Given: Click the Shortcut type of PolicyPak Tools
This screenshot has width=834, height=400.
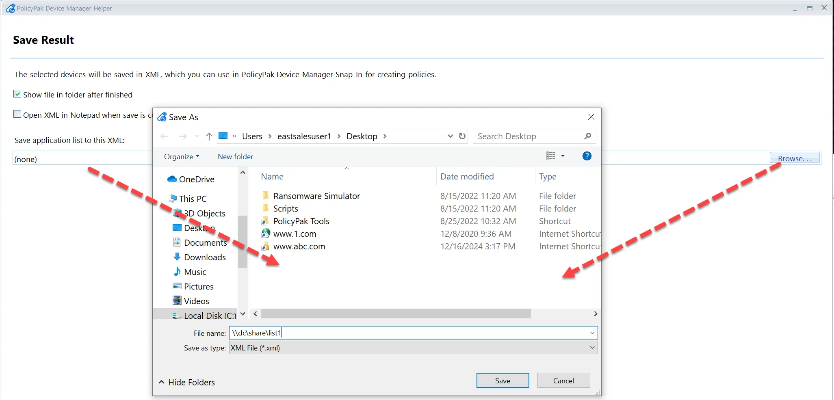Looking at the screenshot, I should [555, 221].
